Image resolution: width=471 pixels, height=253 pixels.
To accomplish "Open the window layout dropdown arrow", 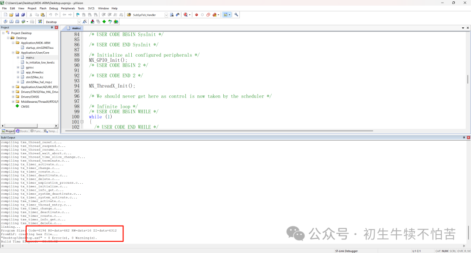I will (229, 15).
